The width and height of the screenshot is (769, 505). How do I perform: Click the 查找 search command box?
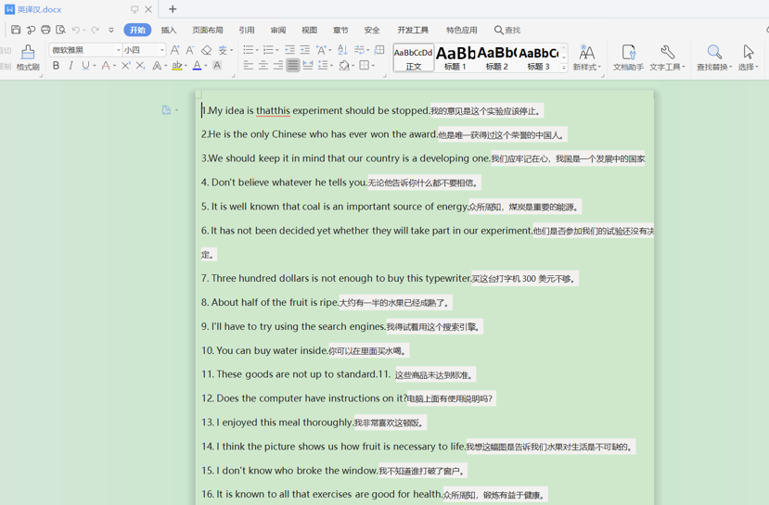[507, 30]
